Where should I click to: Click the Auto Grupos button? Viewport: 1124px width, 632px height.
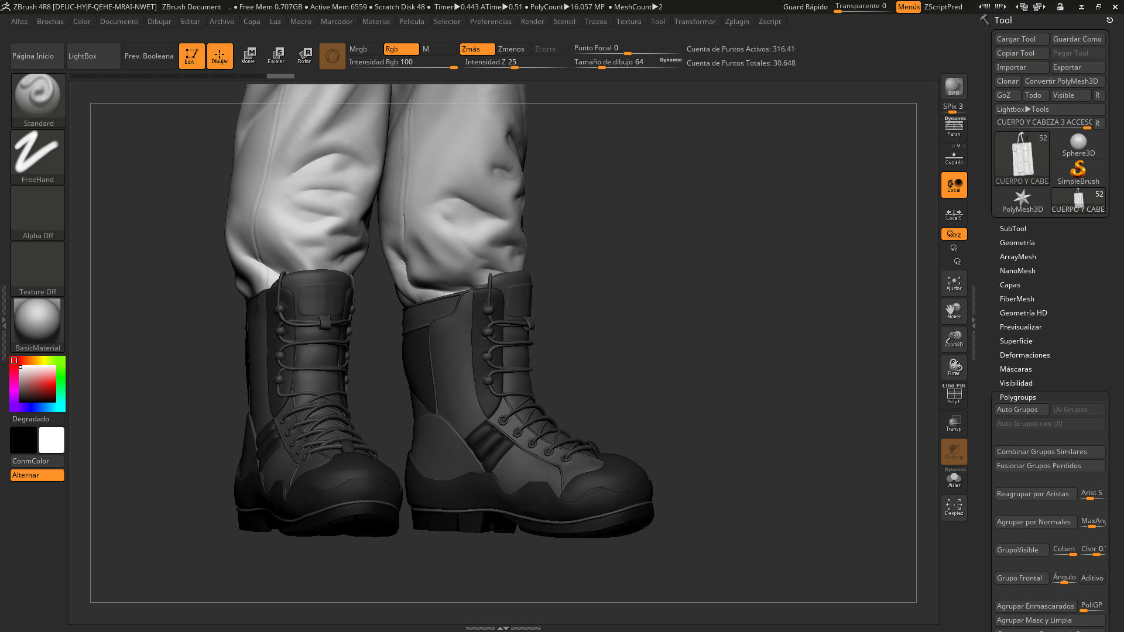pos(1022,410)
